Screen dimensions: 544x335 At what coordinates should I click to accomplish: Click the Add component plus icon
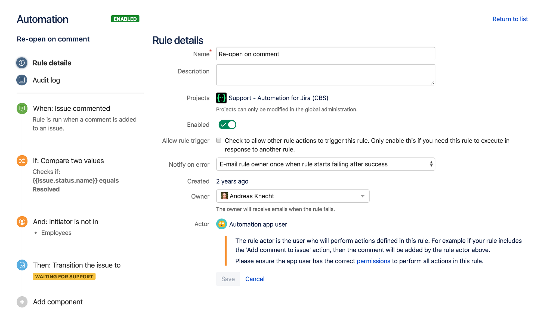pyautogui.click(x=22, y=302)
